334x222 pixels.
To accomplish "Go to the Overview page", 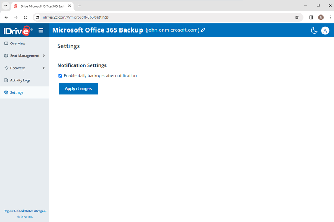I will (x=17, y=44).
